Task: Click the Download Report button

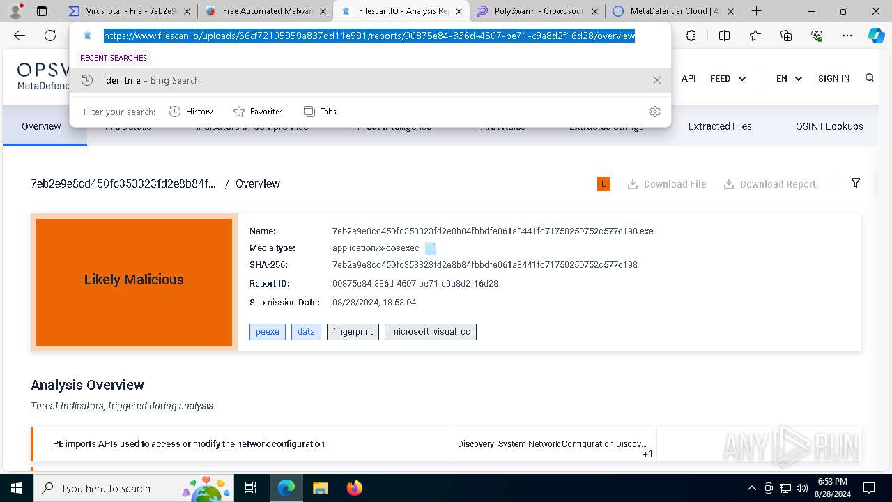Action: coord(769,184)
